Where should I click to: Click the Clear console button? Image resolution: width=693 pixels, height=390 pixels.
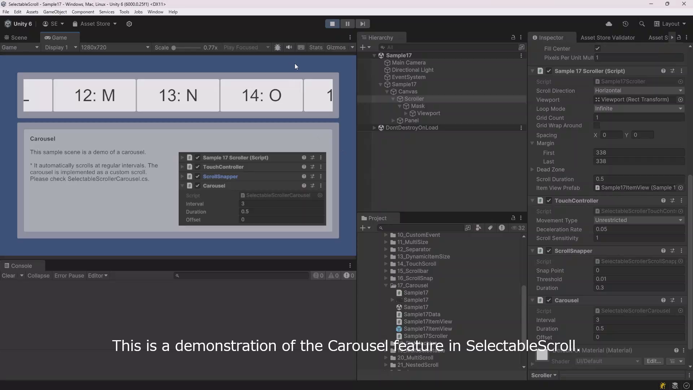(8, 276)
